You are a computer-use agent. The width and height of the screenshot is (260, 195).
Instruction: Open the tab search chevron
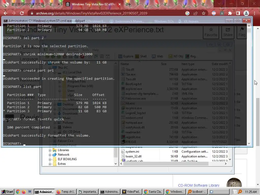click(x=219, y=4)
